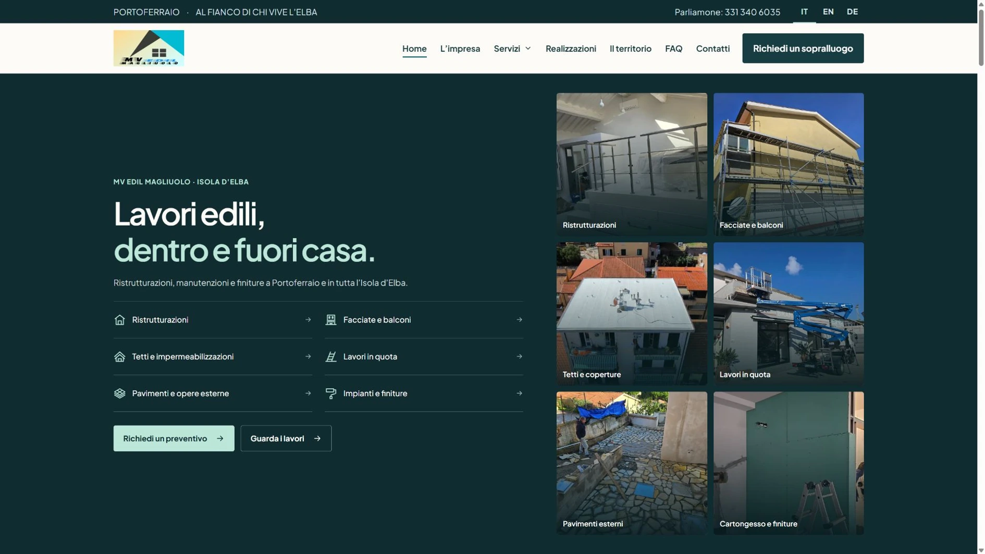Click the Richiedi un preventivo button
Screen dimensions: 985x554
174,438
